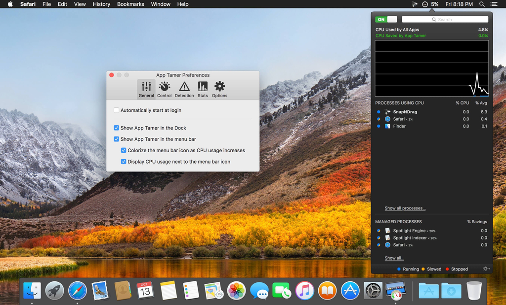Click the Spotlight Engine managed process
506x305 pixels.
409,231
